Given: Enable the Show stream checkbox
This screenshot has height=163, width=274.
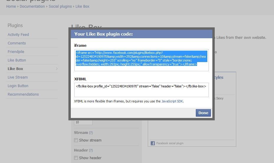Looking at the screenshot, I should pyautogui.click(x=76, y=140).
